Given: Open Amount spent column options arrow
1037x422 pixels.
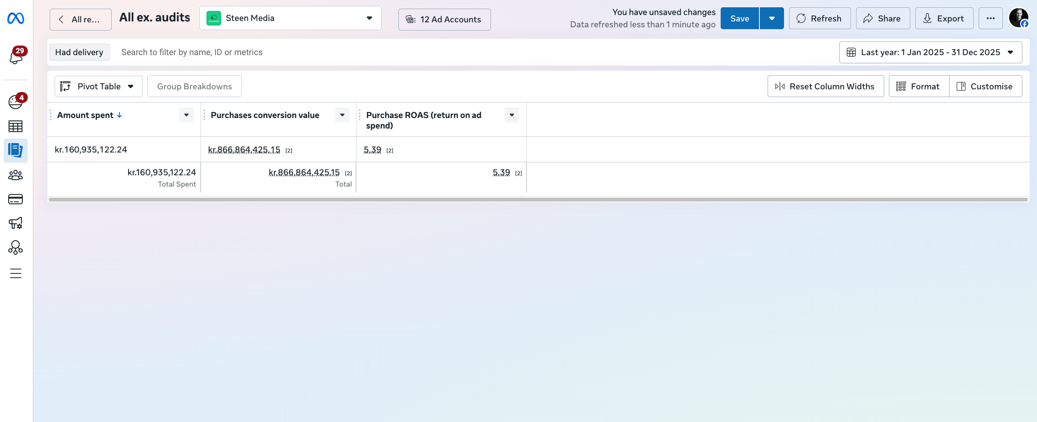Looking at the screenshot, I should point(186,115).
